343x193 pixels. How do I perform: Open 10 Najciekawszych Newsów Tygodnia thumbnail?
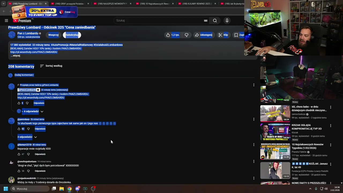(x=275, y=151)
